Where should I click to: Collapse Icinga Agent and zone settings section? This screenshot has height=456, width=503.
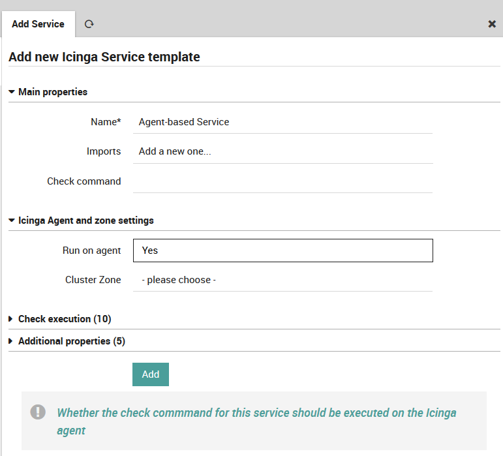81,220
